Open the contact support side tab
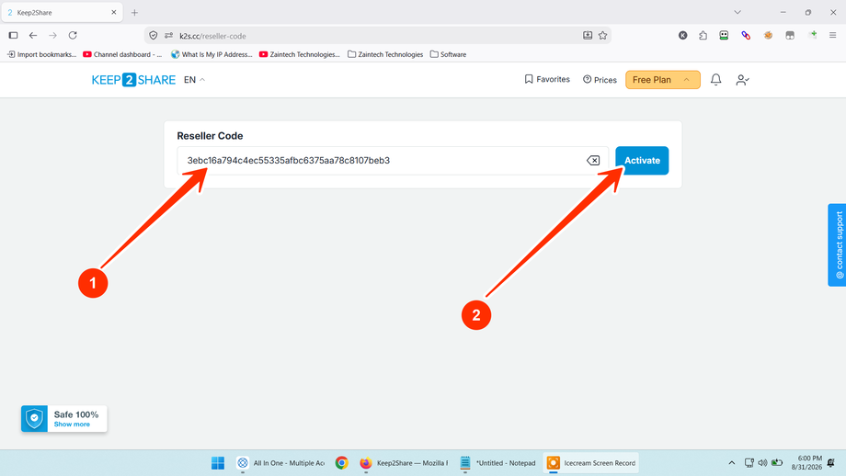This screenshot has height=476, width=846. [x=838, y=244]
